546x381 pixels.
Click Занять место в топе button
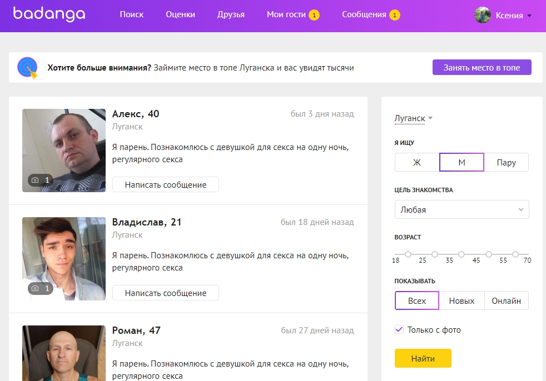coord(482,68)
